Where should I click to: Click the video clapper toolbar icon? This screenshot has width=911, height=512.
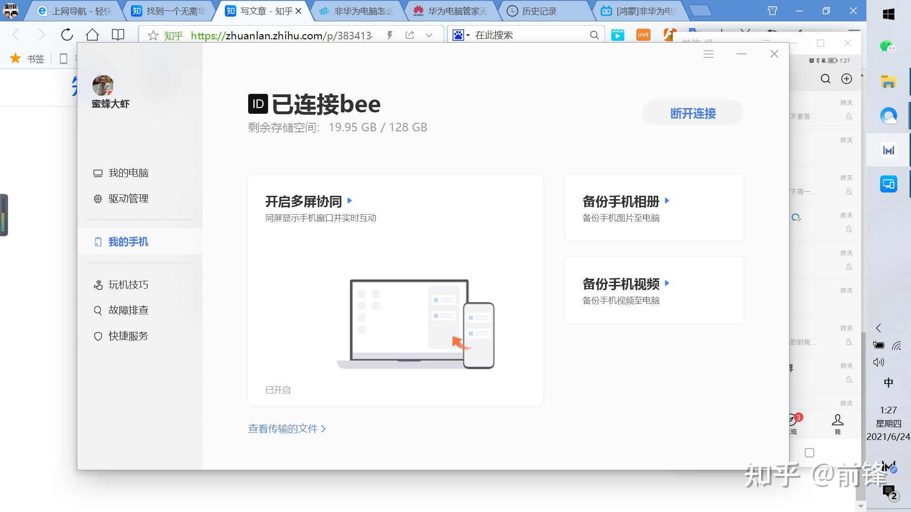[618, 35]
